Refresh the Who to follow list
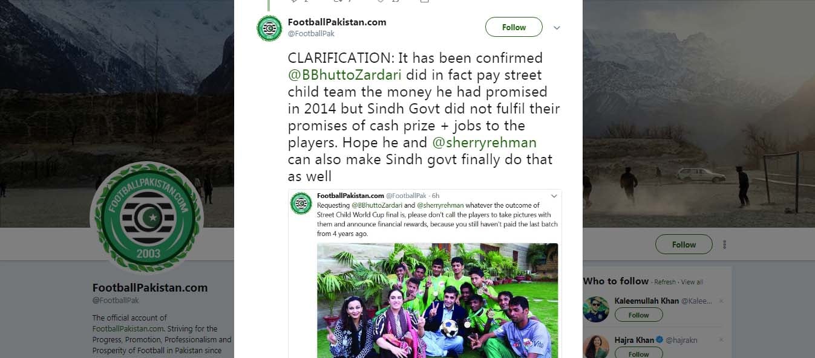The image size is (815, 358). click(664, 282)
